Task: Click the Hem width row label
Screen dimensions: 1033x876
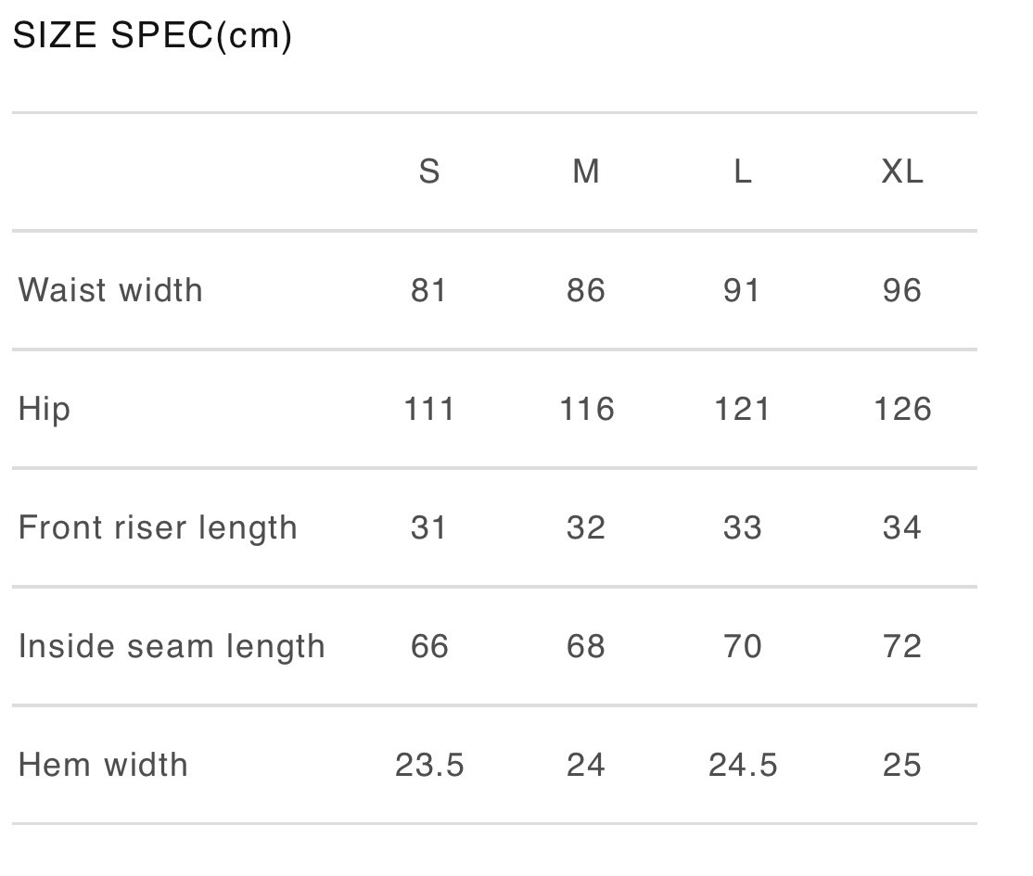Action: (x=103, y=765)
